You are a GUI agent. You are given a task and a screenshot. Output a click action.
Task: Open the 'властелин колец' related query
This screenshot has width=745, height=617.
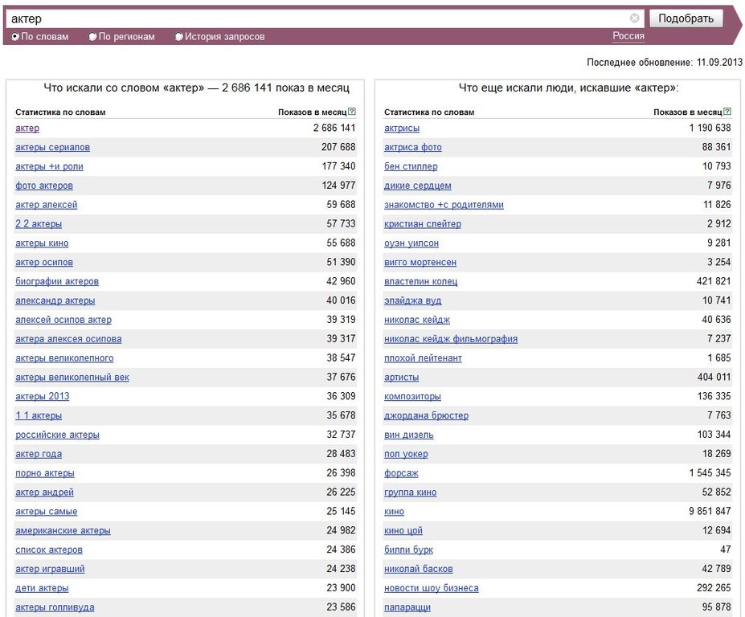420,281
